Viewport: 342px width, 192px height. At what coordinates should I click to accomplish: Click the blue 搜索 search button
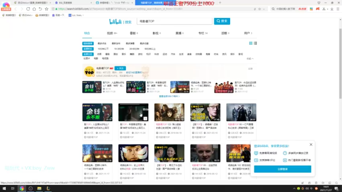click(222, 21)
